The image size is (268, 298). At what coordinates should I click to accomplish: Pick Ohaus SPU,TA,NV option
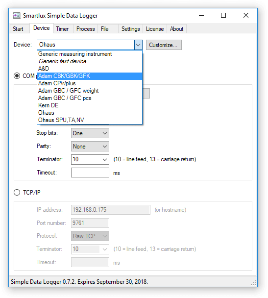click(x=90, y=120)
